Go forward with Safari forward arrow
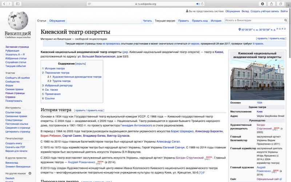 (x=9, y=4)
